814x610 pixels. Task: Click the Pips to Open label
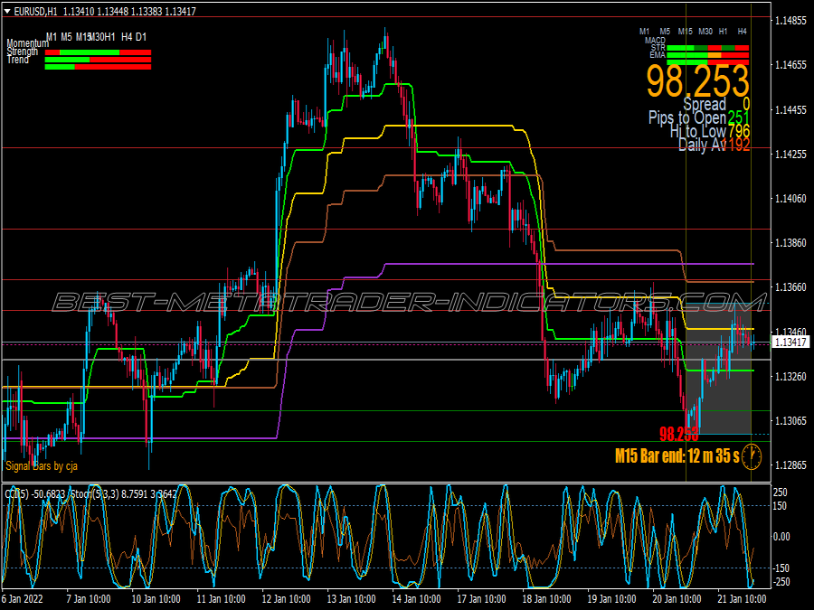tap(687, 117)
